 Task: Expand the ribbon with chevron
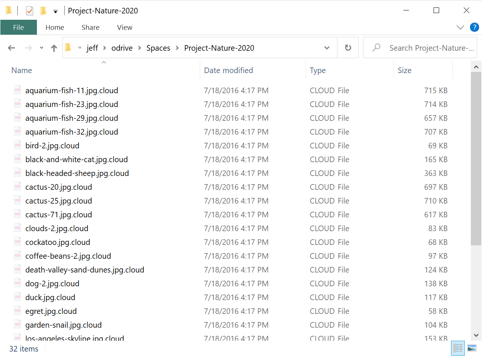[460, 27]
